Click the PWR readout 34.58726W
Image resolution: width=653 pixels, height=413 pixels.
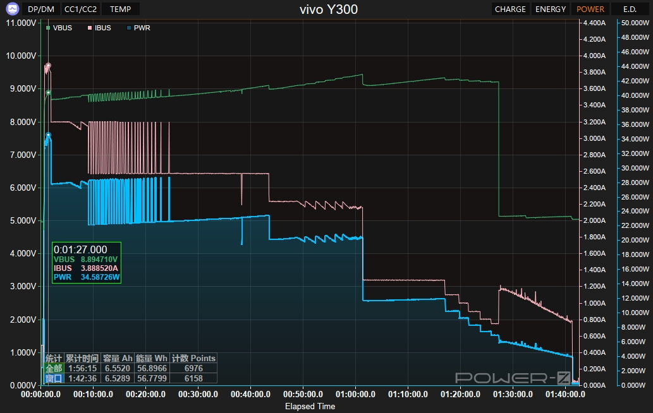[100, 277]
